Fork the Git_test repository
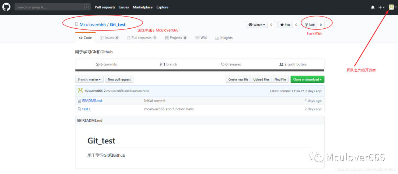The image size is (398, 174). point(310,25)
